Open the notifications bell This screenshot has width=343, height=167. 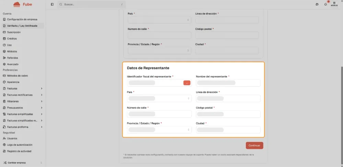click(326, 4)
